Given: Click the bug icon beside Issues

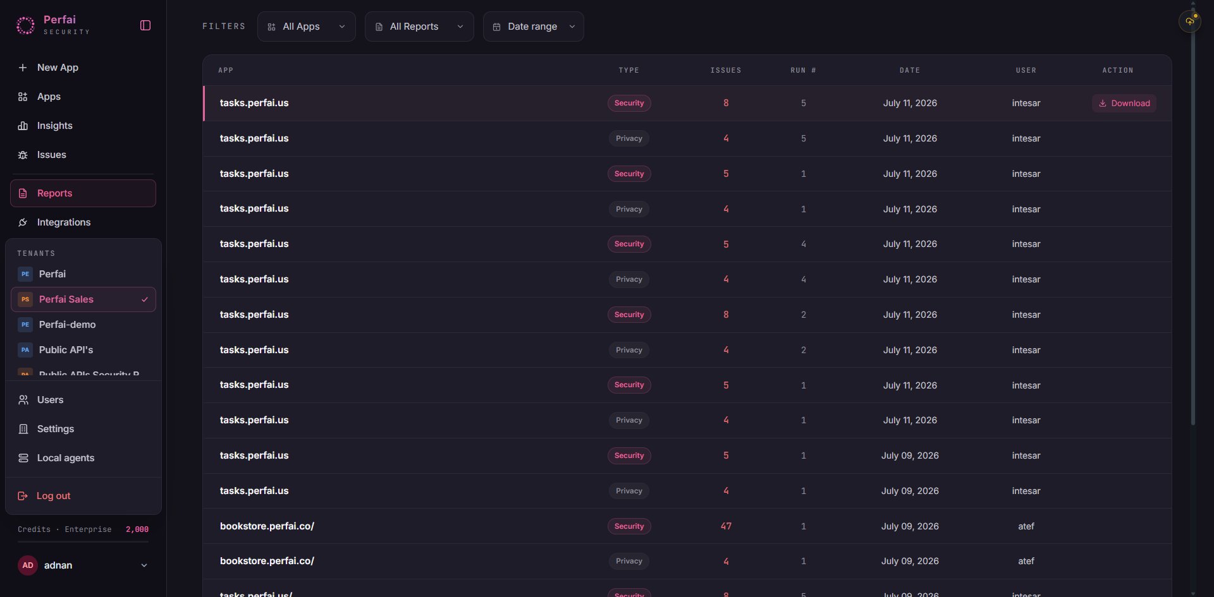Looking at the screenshot, I should pyautogui.click(x=23, y=155).
